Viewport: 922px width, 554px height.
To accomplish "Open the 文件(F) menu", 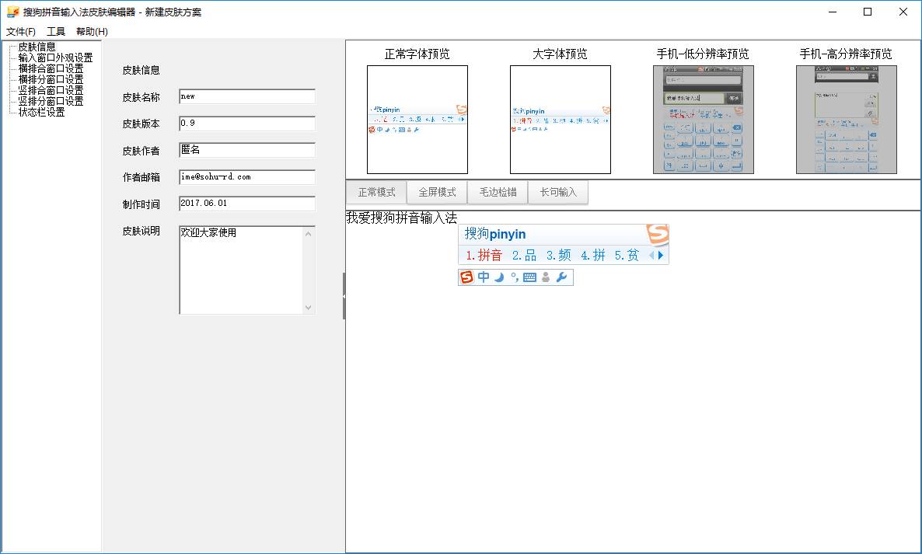I will point(20,32).
